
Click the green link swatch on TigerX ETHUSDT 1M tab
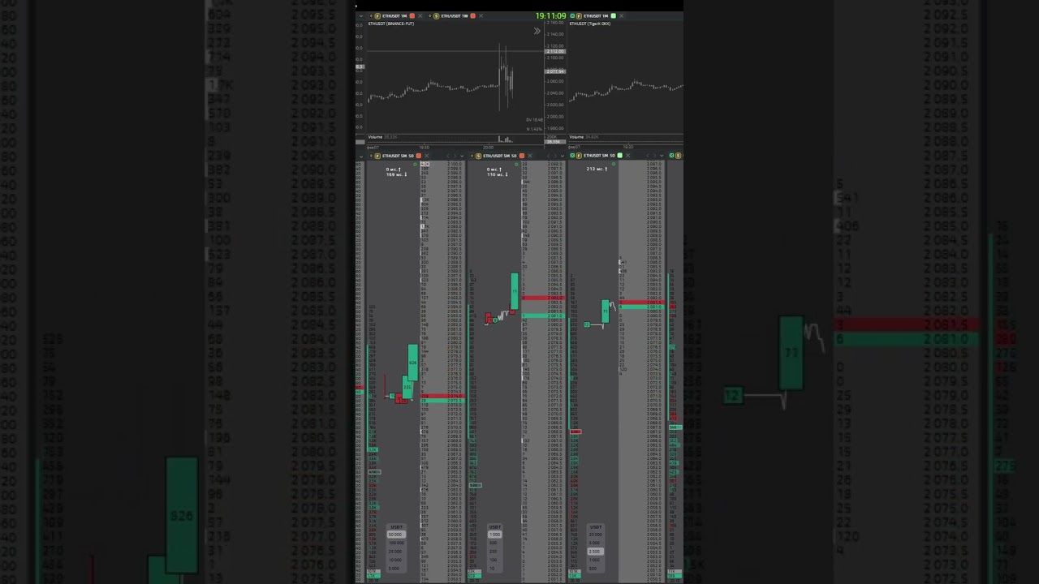(x=613, y=16)
